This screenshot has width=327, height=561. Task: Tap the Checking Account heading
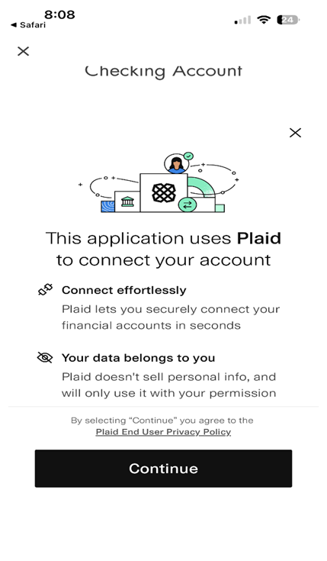(x=163, y=72)
